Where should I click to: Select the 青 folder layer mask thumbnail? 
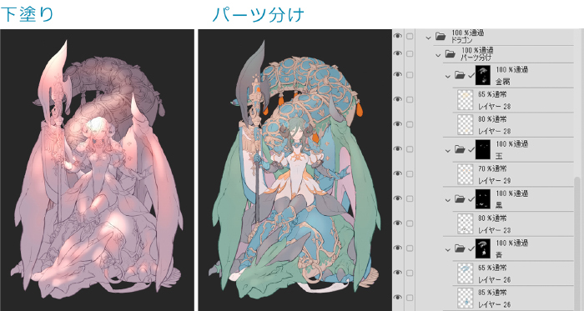(x=483, y=248)
